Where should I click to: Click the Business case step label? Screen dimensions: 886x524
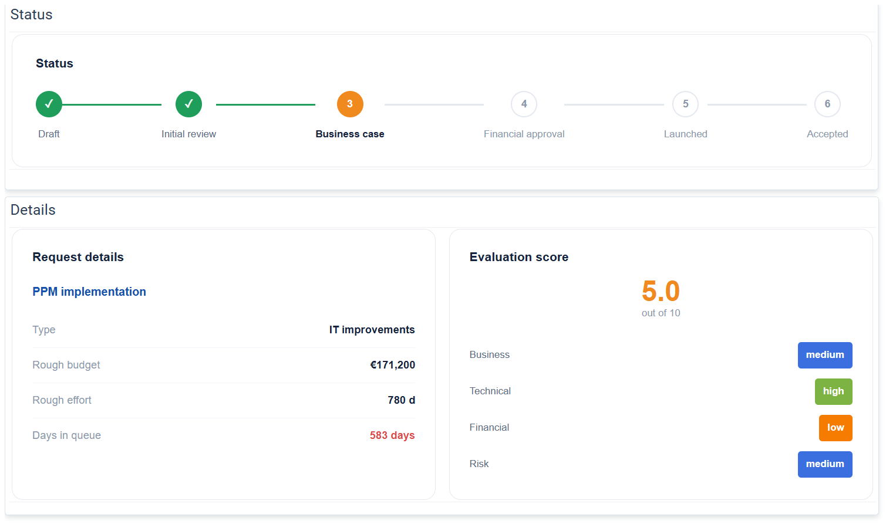pos(350,134)
